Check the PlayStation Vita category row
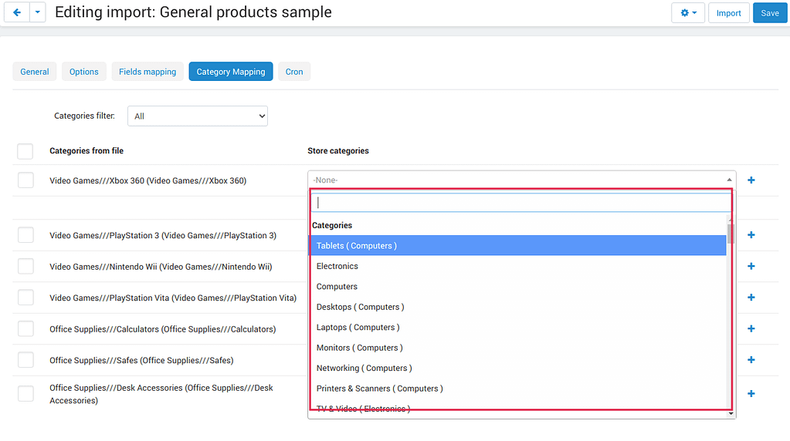790x441 pixels. tap(25, 297)
